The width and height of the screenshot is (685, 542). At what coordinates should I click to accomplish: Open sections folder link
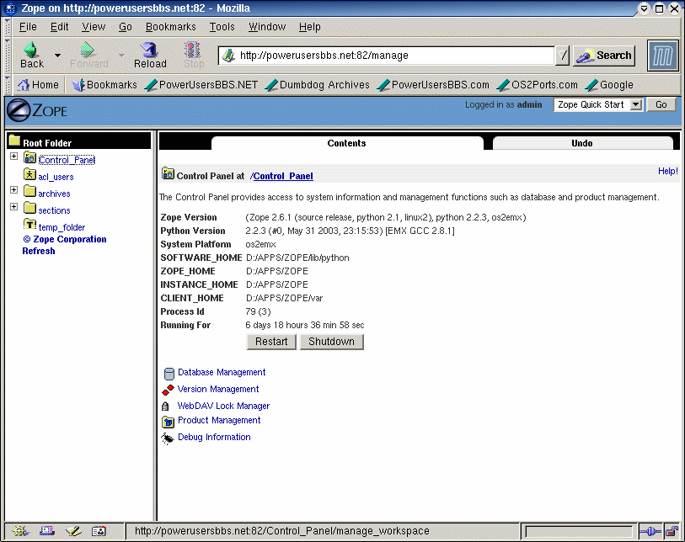54,210
